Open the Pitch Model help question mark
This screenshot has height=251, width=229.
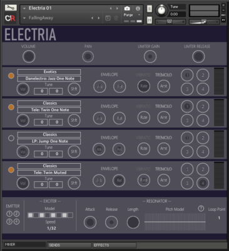201,208
